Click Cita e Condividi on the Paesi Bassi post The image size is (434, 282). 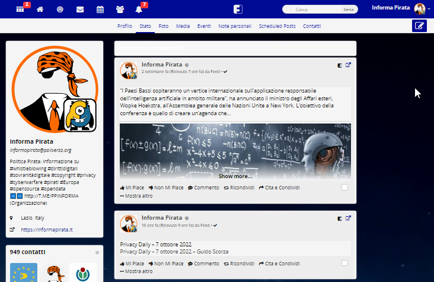pyautogui.click(x=279, y=188)
